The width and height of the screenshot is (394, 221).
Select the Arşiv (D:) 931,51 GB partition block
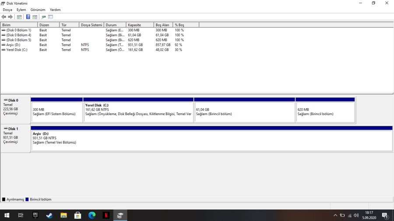click(x=211, y=139)
